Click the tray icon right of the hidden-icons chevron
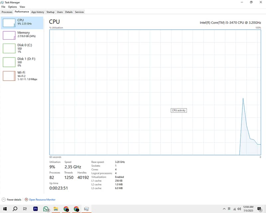266x213 pixels. click(x=229, y=209)
